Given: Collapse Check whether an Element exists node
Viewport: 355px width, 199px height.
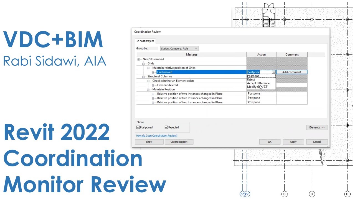Looking at the screenshot, I should click(148, 81).
